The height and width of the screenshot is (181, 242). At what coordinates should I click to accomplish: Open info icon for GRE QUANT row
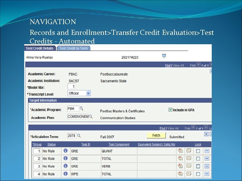[x=66, y=151]
